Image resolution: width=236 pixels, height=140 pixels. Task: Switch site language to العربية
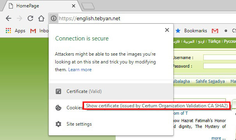pyautogui.click(x=189, y=41)
